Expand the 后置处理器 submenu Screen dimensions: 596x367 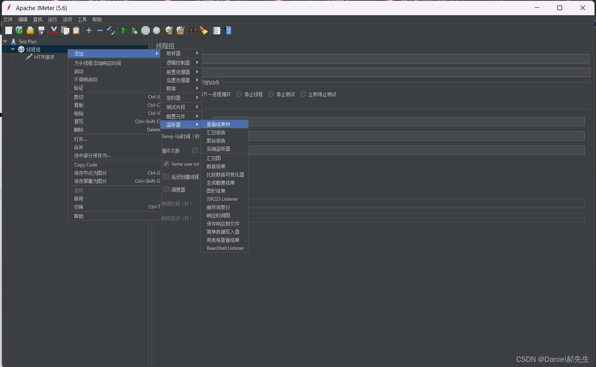tap(181, 80)
